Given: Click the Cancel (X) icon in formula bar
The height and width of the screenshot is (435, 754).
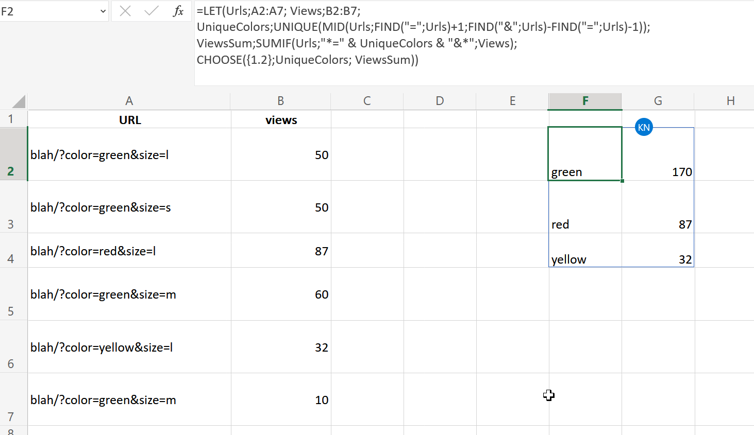Looking at the screenshot, I should pos(125,11).
